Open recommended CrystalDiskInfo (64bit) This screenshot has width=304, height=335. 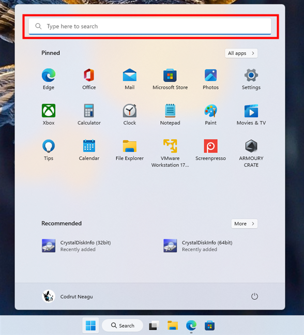click(198, 246)
